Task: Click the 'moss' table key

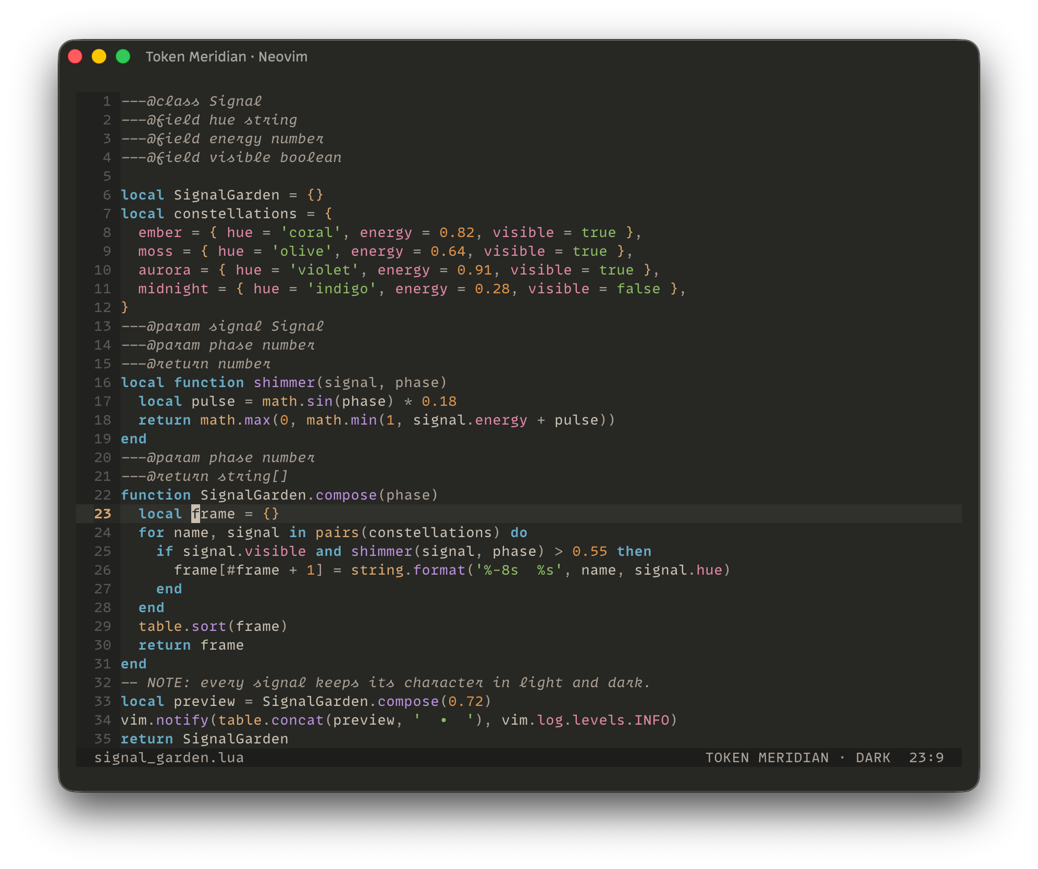Action: click(156, 251)
